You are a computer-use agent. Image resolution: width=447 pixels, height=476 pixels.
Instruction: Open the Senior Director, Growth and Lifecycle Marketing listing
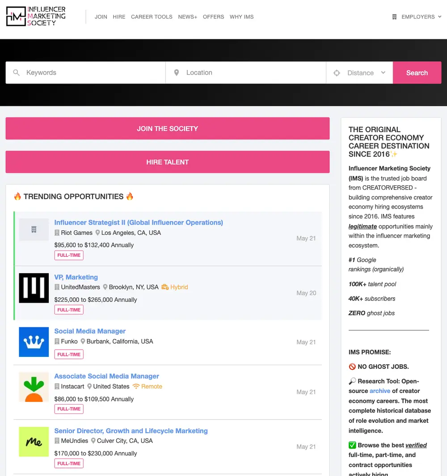click(131, 430)
